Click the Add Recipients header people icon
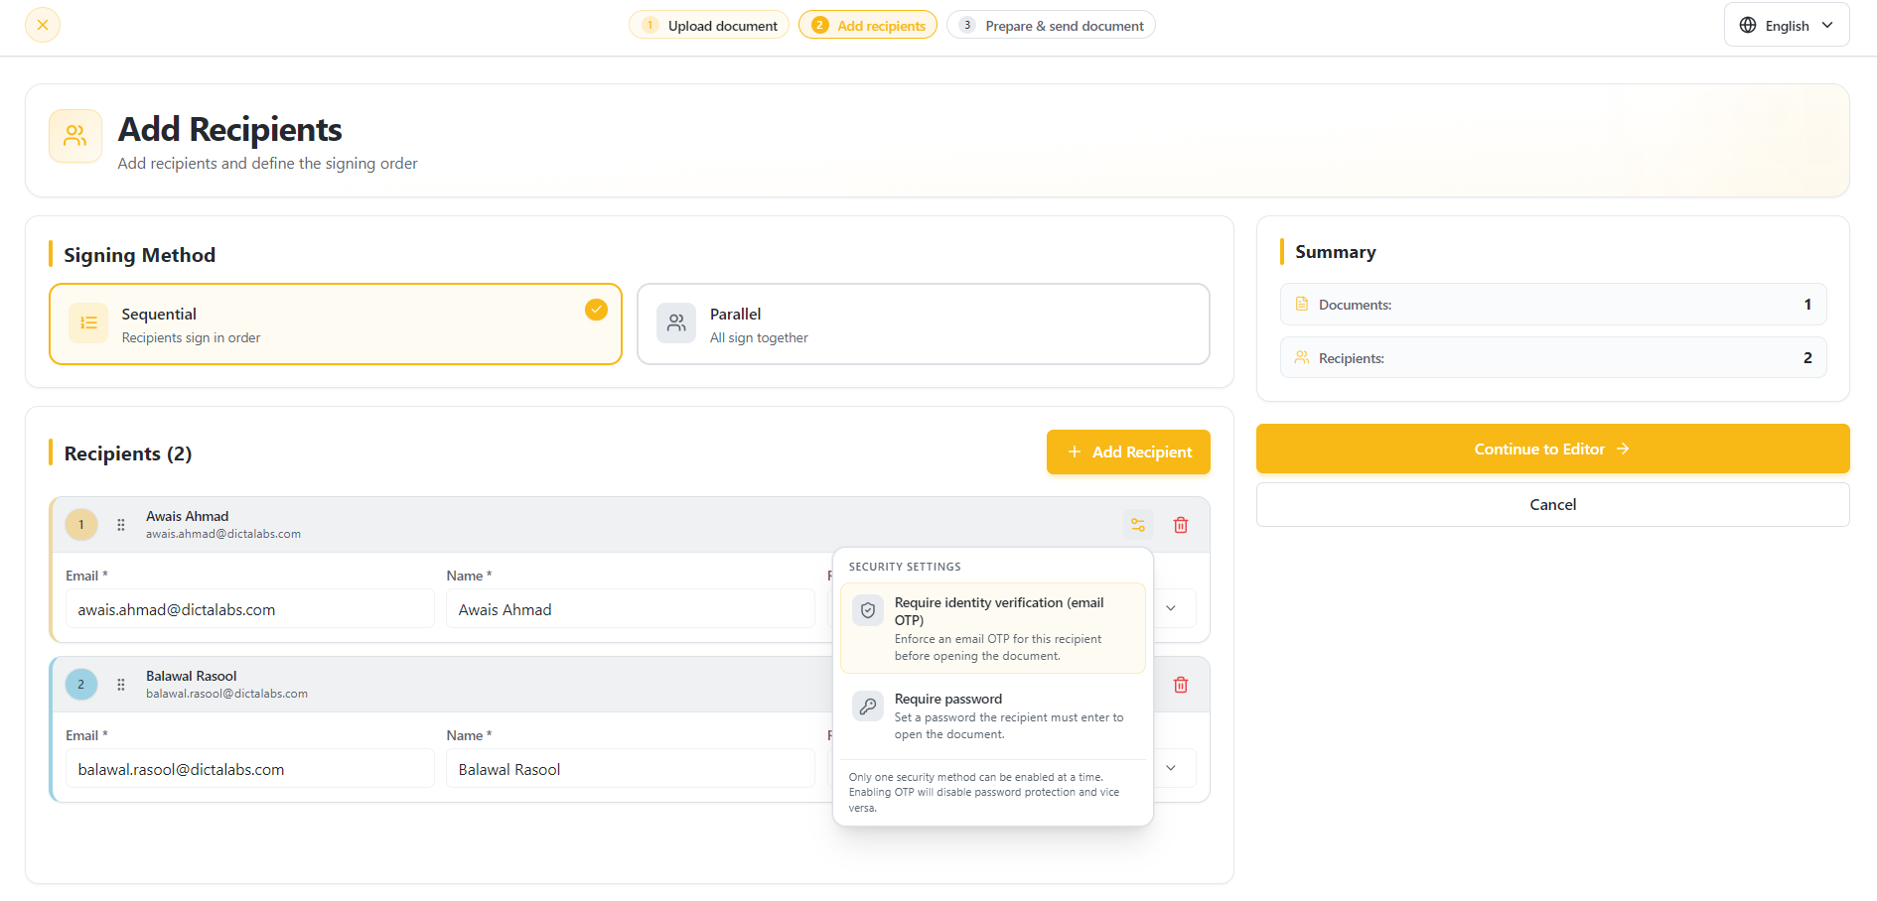Screen dimensions: 1877x901 click(x=75, y=136)
